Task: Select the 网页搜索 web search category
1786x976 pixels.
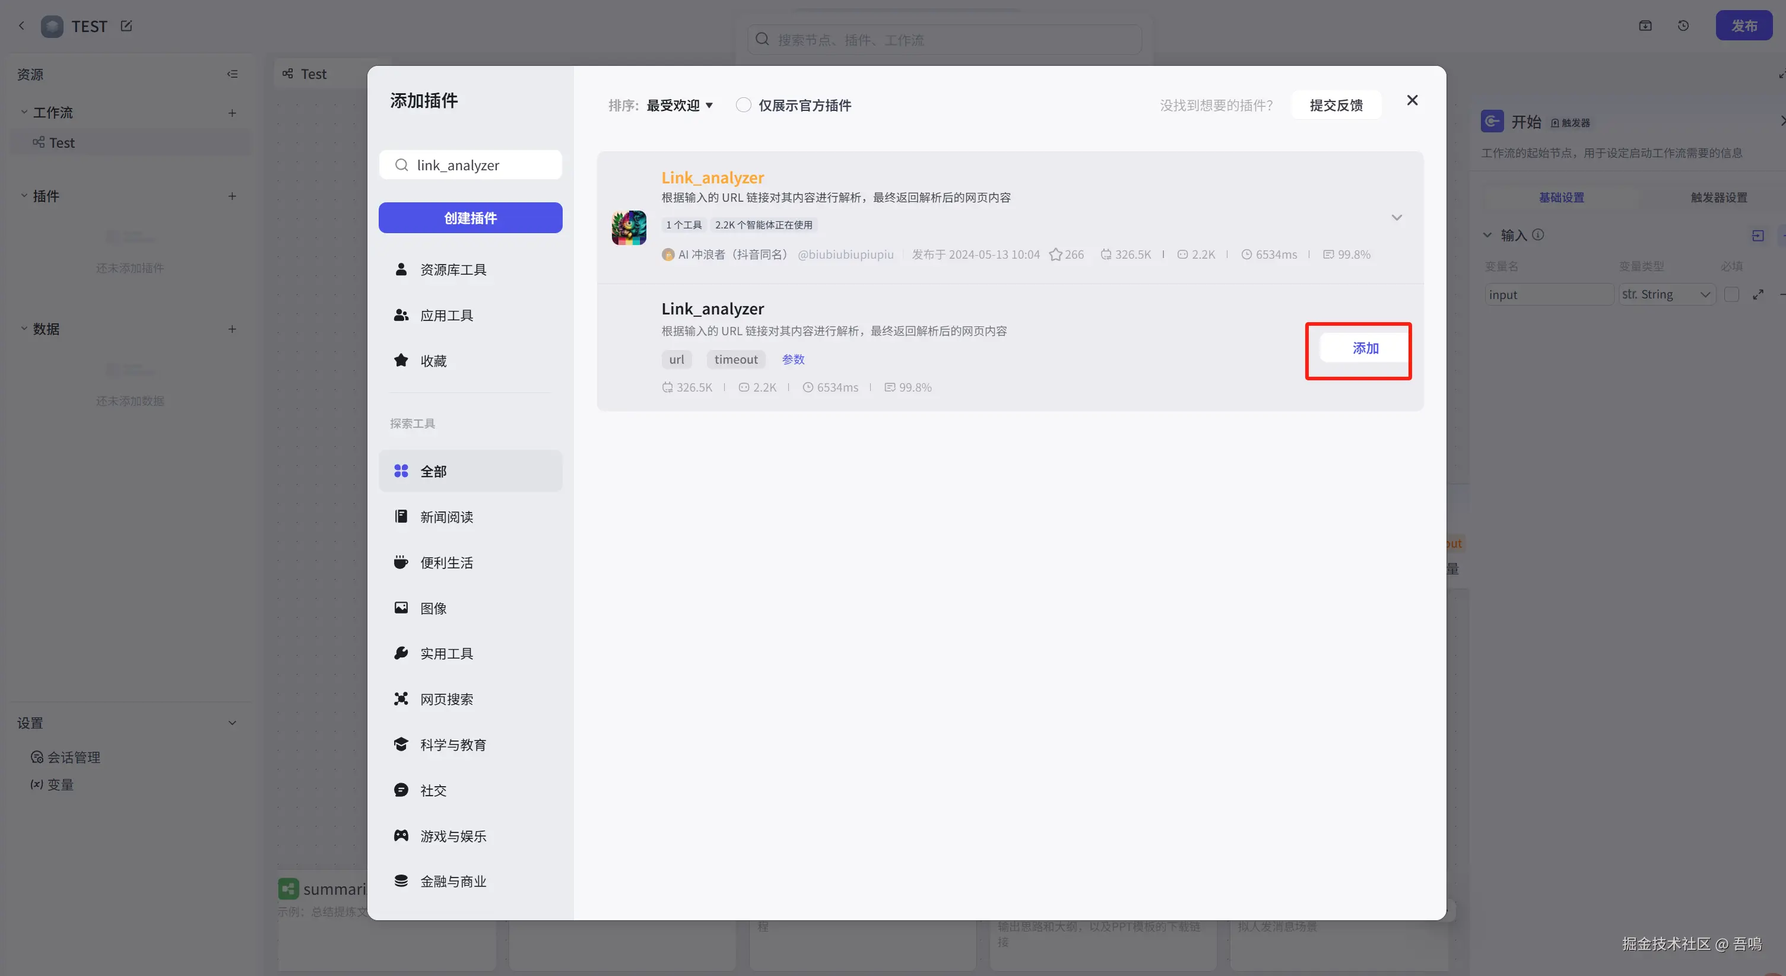Action: tap(446, 699)
